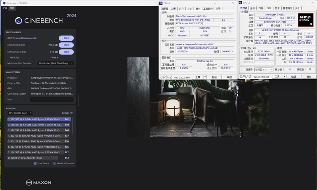Open the Minimum Test Duration dropdown
The image size is (317, 190).
coord(55,63)
